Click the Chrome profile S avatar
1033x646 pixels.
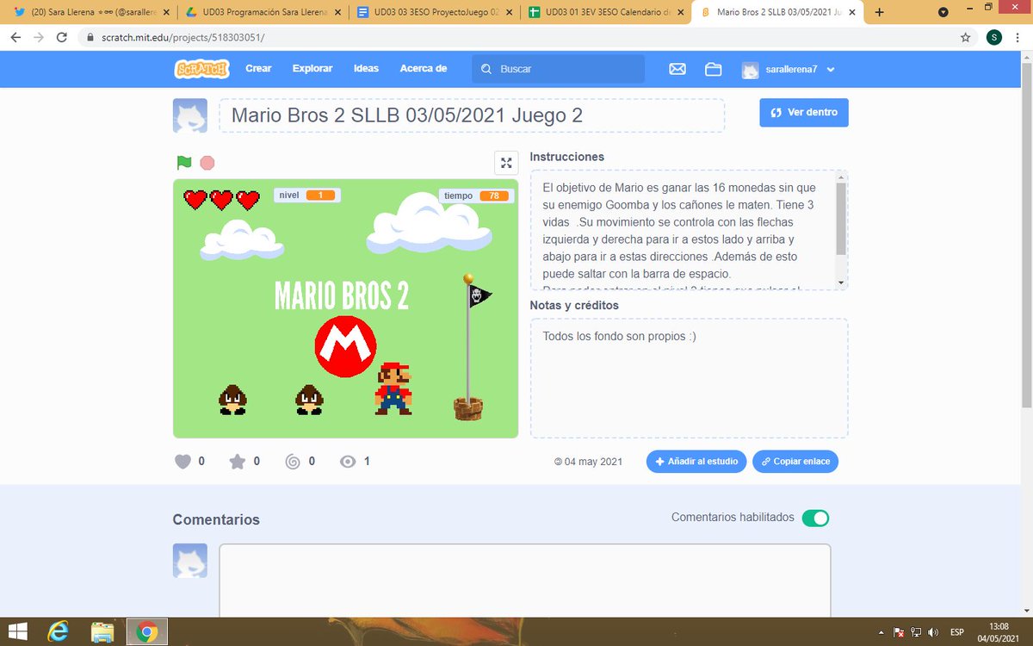click(994, 37)
